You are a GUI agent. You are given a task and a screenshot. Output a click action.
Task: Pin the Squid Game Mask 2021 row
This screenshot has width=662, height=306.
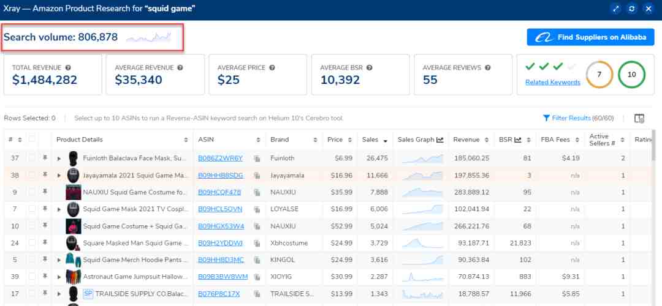coord(45,208)
